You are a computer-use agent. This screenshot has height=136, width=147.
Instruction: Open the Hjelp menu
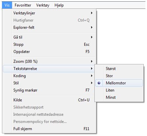(x=59, y=5)
